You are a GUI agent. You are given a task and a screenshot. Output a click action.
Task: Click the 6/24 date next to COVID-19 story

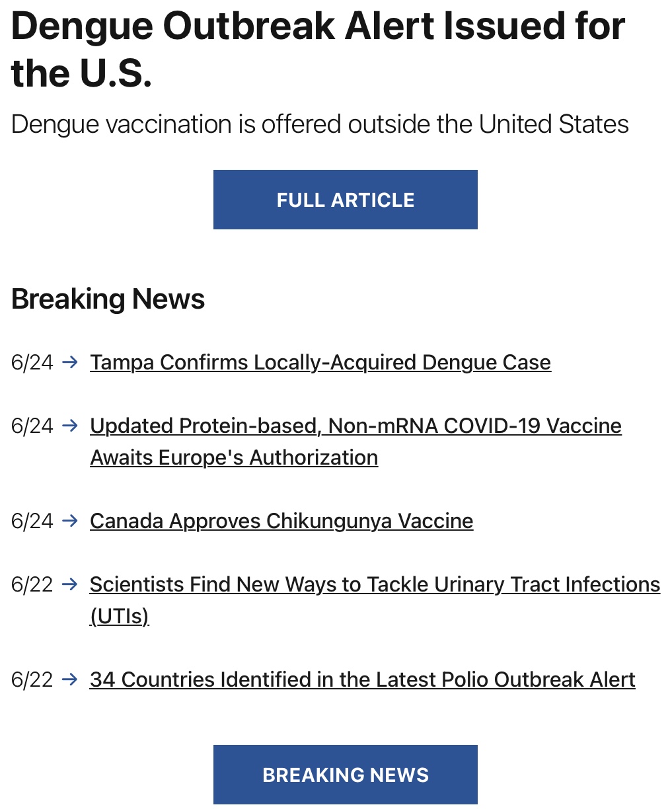tap(32, 426)
